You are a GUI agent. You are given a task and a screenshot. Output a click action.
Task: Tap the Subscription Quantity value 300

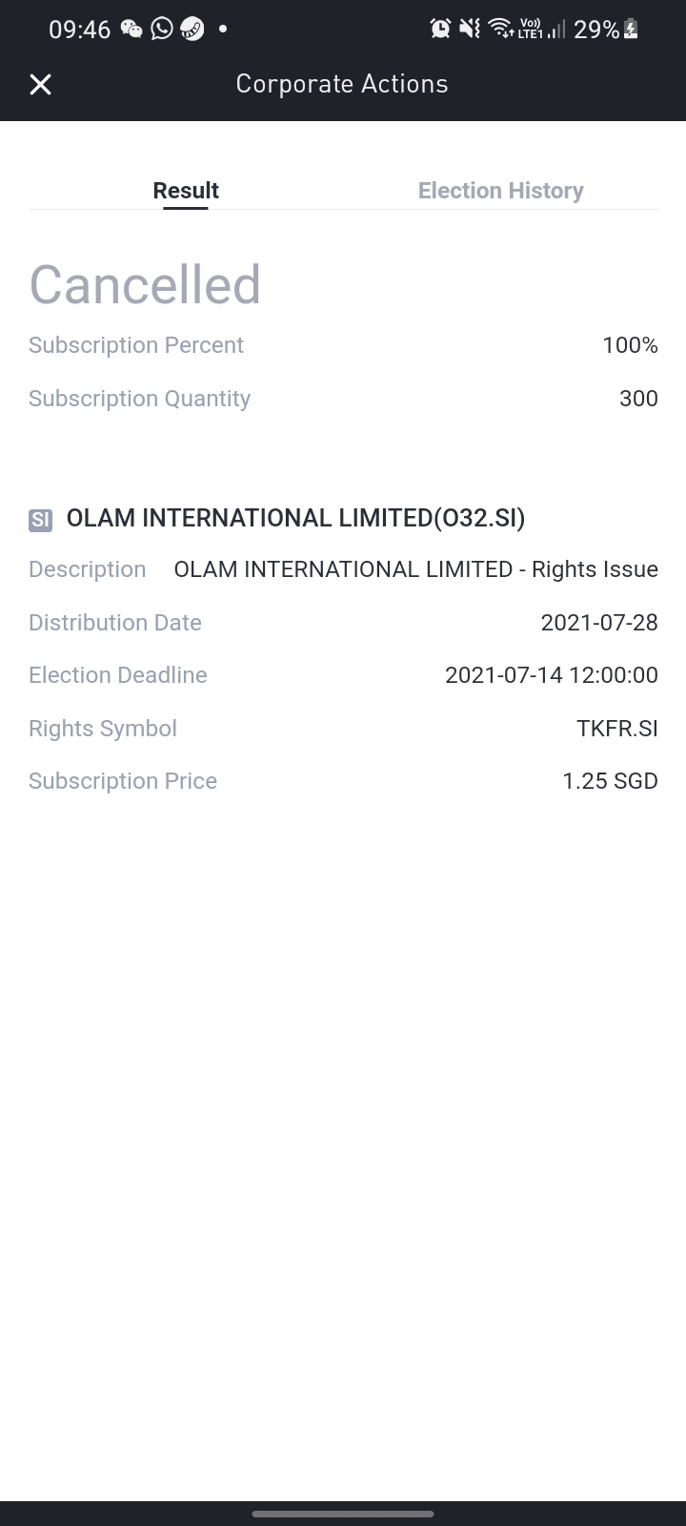point(638,399)
